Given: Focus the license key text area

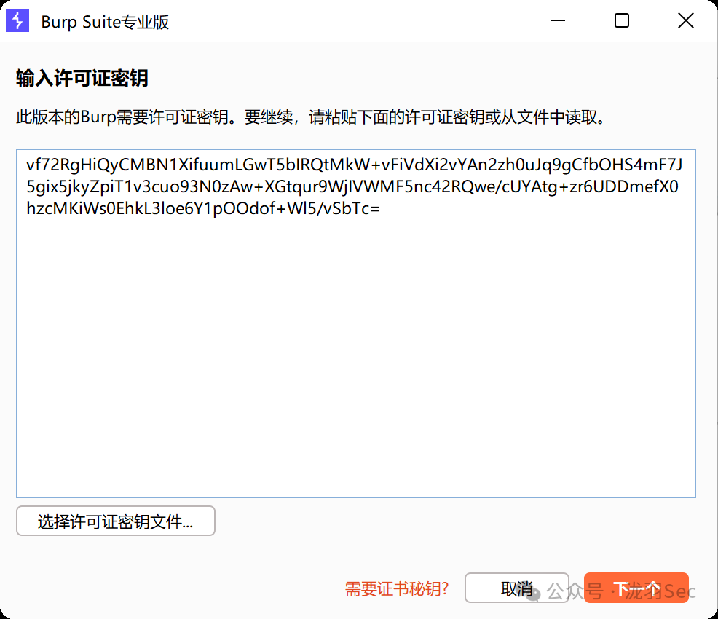Looking at the screenshot, I should click(355, 350).
